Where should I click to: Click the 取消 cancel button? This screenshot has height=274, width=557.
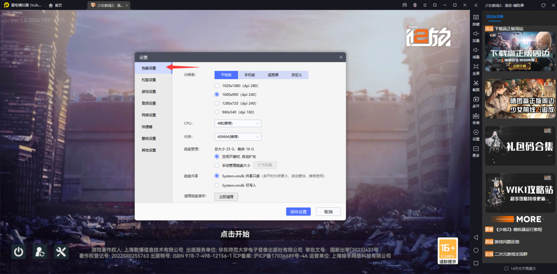point(328,212)
